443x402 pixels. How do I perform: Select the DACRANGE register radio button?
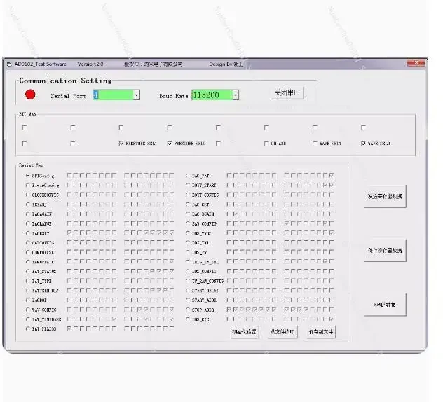(28, 223)
